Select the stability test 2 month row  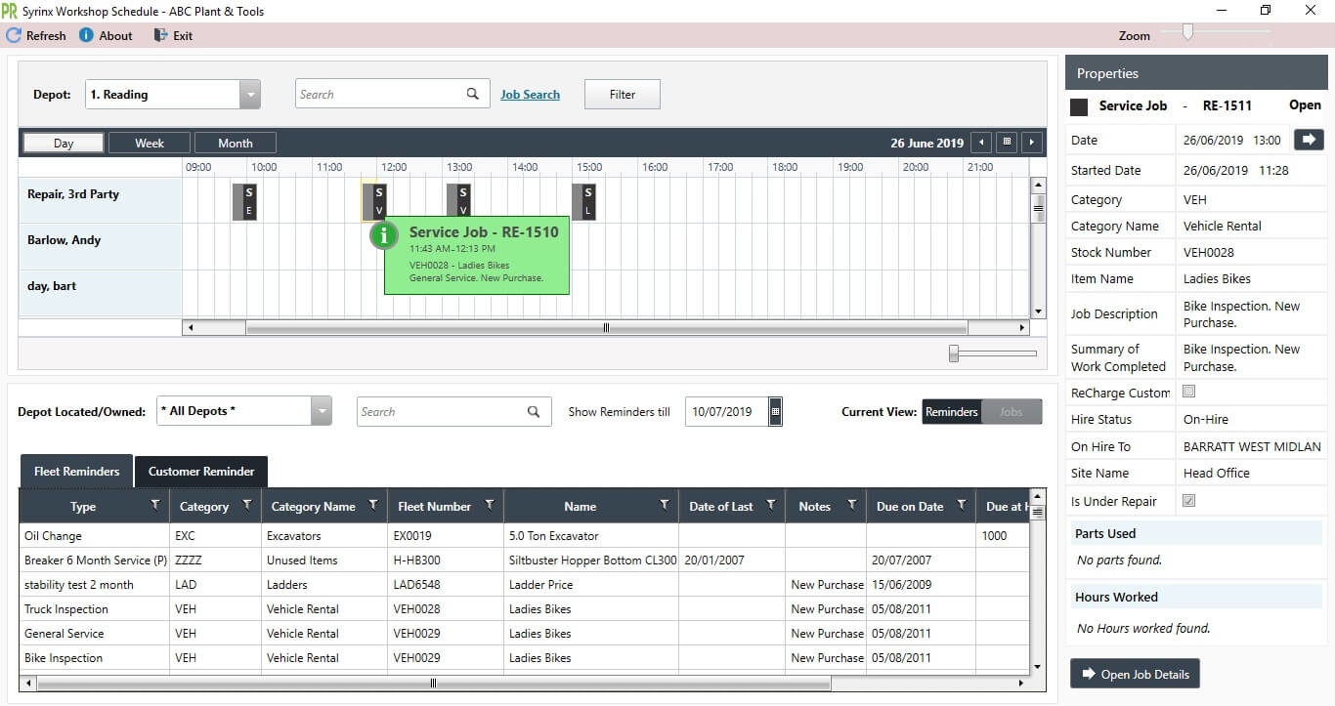coord(526,584)
